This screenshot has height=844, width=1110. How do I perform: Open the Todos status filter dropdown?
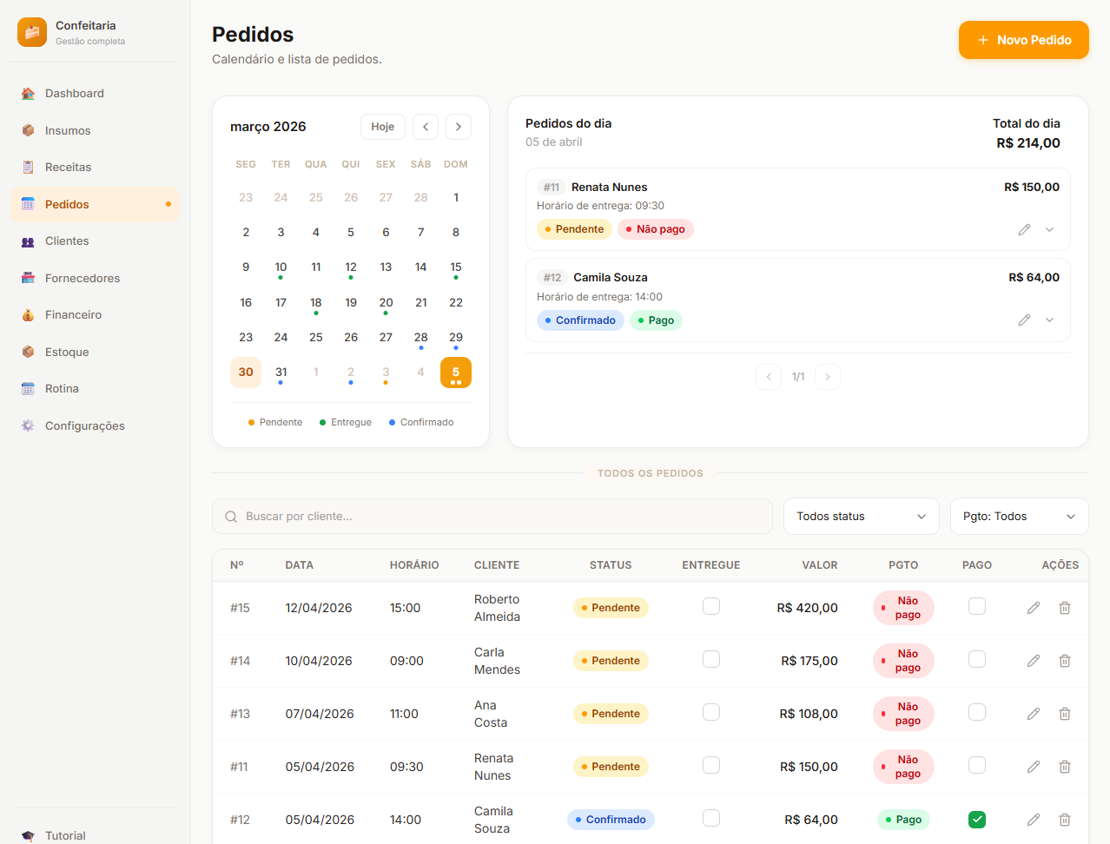pos(861,517)
